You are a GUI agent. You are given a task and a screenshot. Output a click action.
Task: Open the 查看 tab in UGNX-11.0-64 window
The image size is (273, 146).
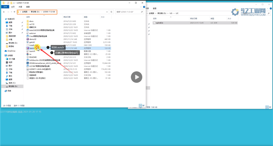(x=28, y=7)
